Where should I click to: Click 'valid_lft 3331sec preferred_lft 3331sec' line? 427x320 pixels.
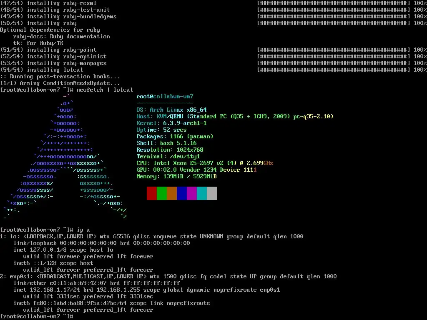coord(88,296)
